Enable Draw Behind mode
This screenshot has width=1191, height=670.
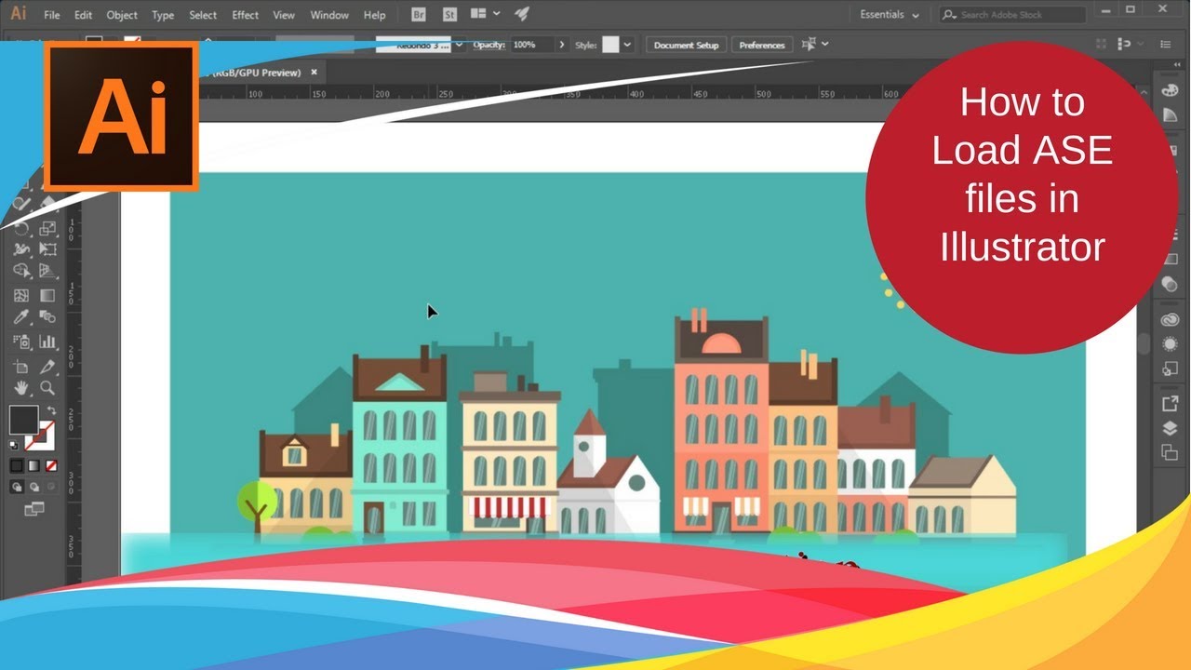(x=34, y=487)
